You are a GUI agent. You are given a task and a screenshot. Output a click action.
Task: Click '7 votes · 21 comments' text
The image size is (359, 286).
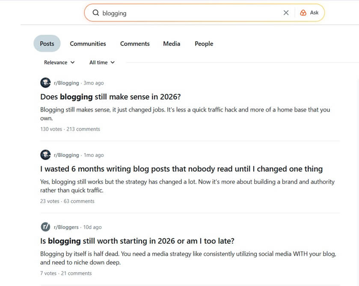click(66, 273)
